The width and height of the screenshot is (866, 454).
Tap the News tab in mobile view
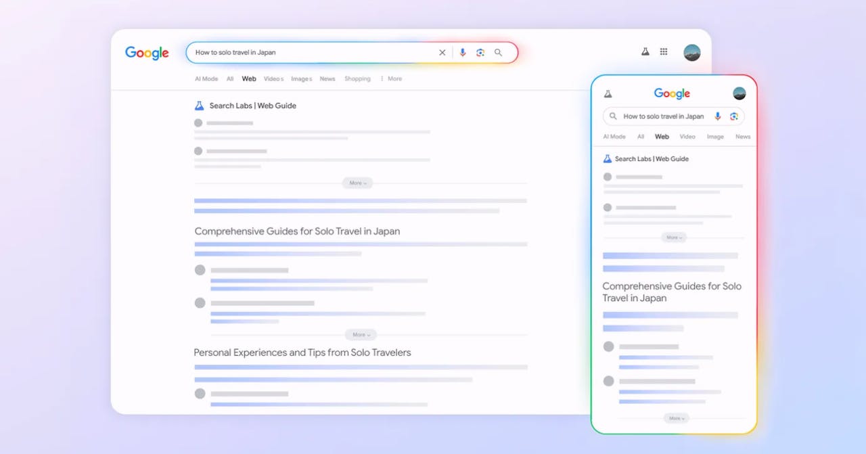point(743,137)
